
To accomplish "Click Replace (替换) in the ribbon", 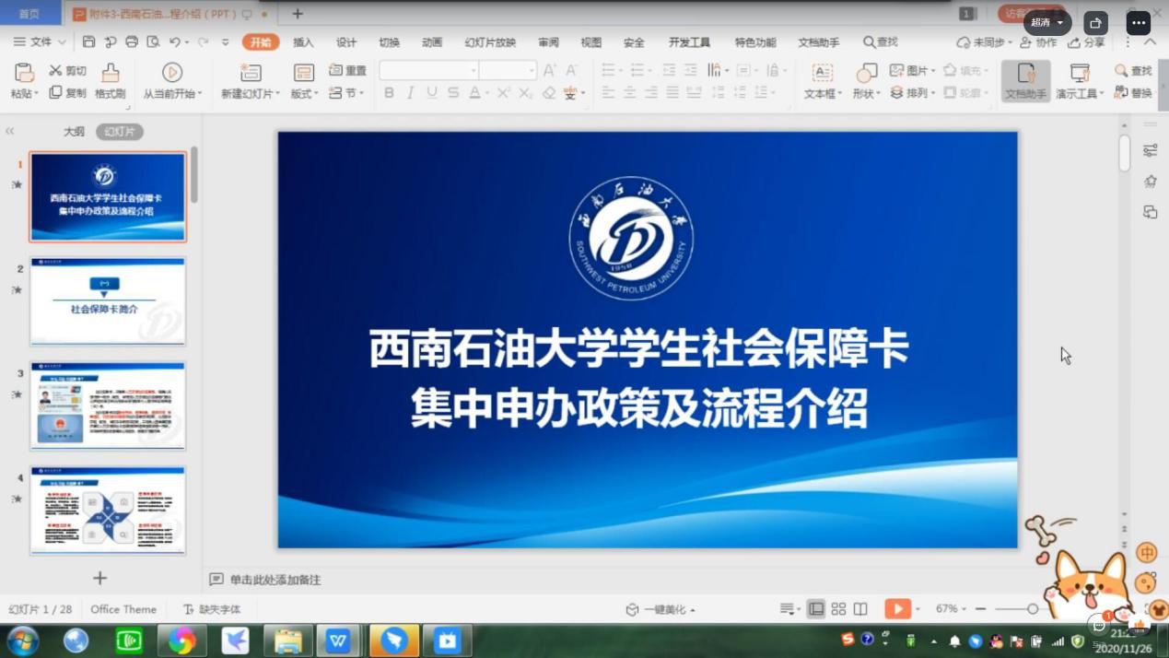I will (1132, 92).
